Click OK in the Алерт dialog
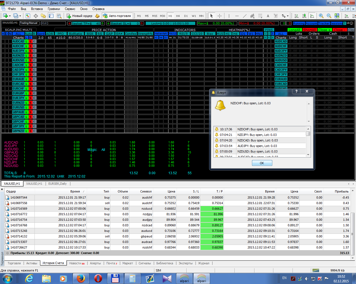356x284 pixels. 262,163
